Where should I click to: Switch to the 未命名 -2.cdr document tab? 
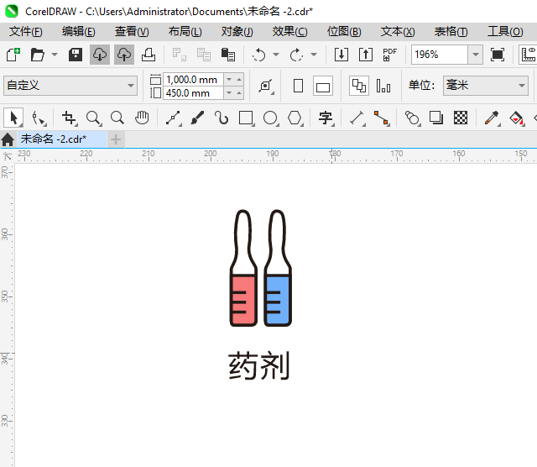tap(62, 139)
